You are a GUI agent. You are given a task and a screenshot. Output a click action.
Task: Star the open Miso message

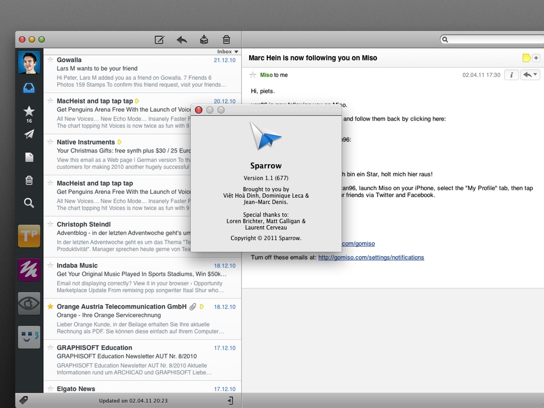(253, 74)
